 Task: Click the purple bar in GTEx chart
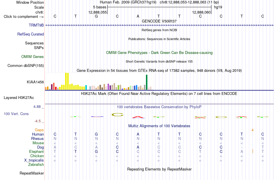coord(108,87)
